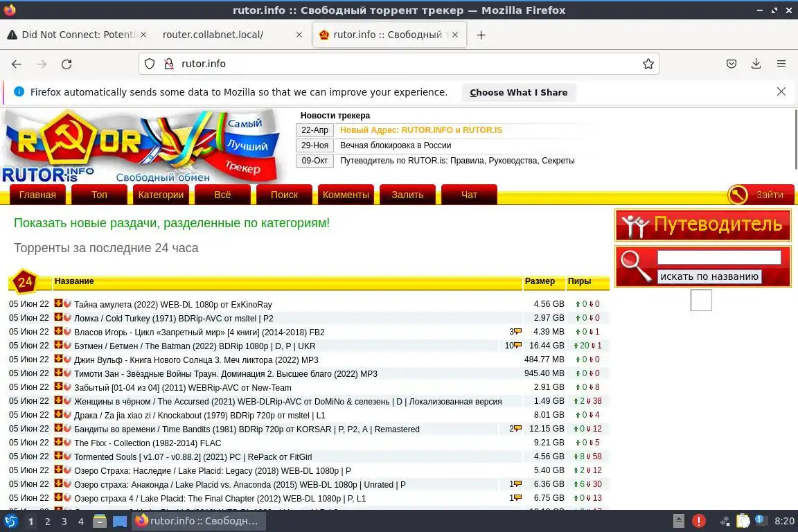
Task: Close the rutor.info tab
Action: 455,35
